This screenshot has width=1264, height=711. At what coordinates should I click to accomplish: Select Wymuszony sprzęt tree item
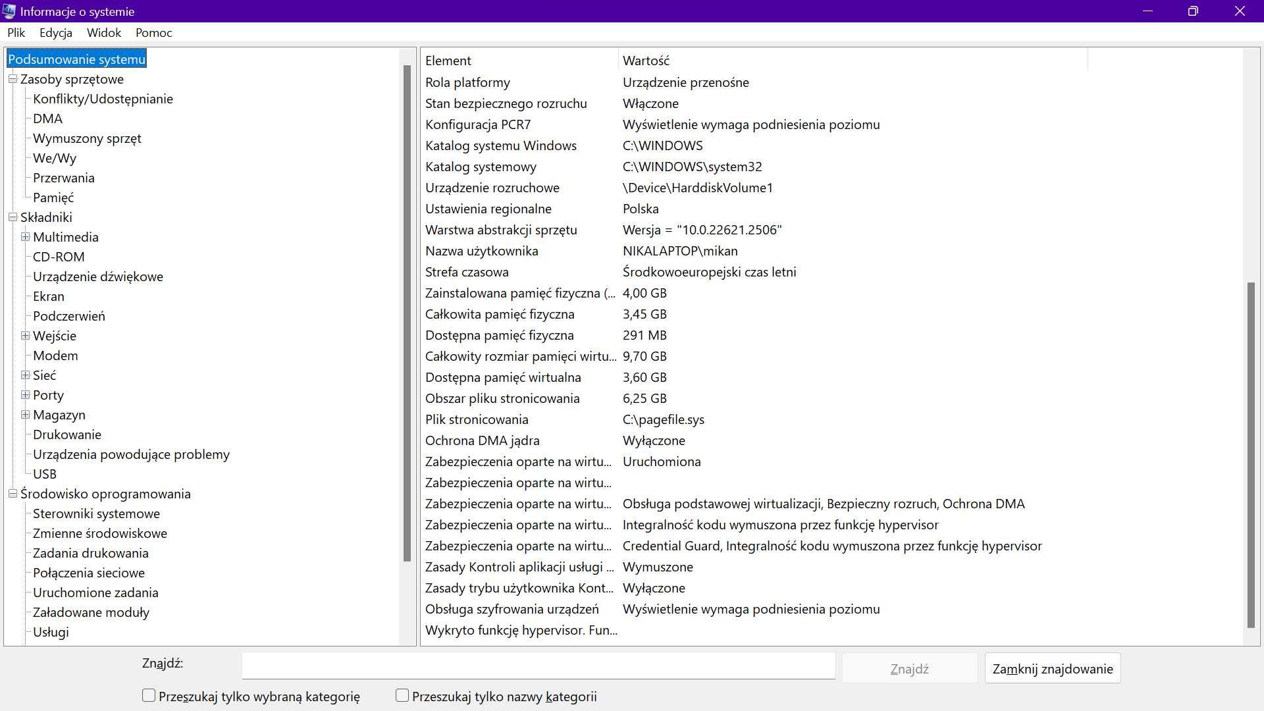click(x=88, y=138)
